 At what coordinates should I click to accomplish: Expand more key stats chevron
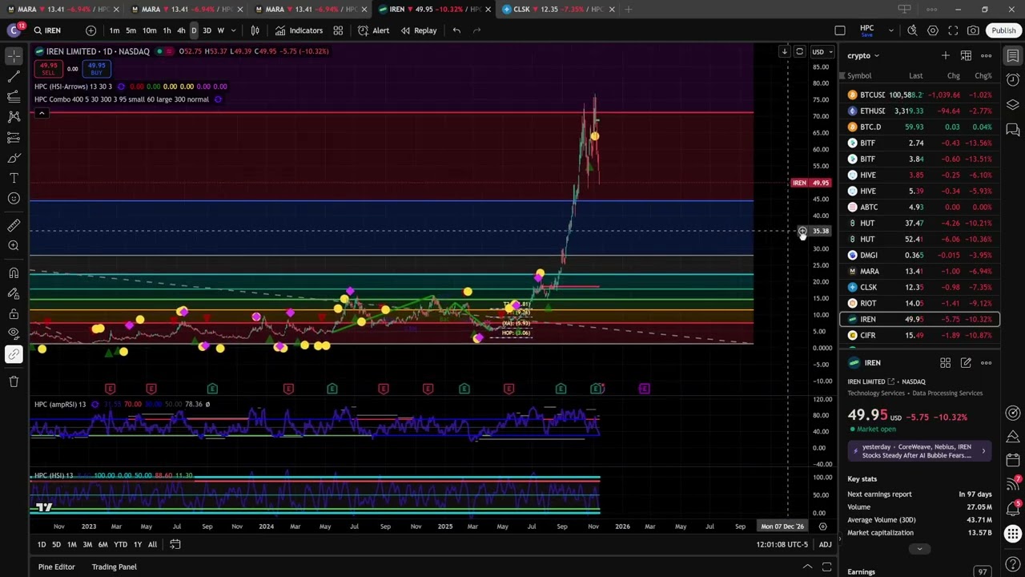coord(919,549)
